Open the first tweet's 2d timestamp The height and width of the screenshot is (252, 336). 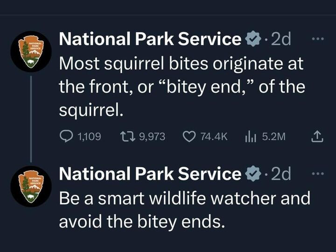click(280, 40)
